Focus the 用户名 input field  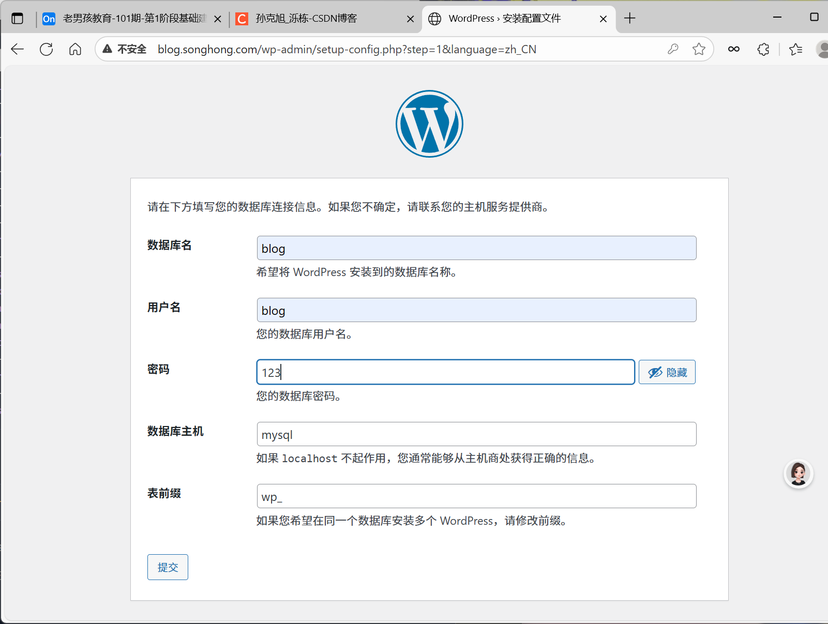pos(476,310)
